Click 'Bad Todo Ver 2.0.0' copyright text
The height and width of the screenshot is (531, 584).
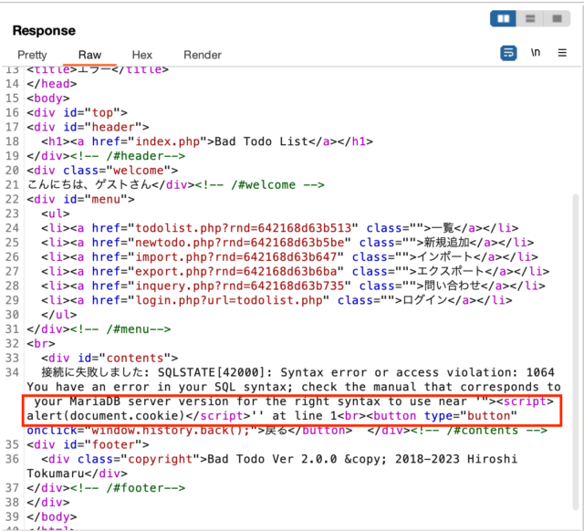[x=272, y=459]
